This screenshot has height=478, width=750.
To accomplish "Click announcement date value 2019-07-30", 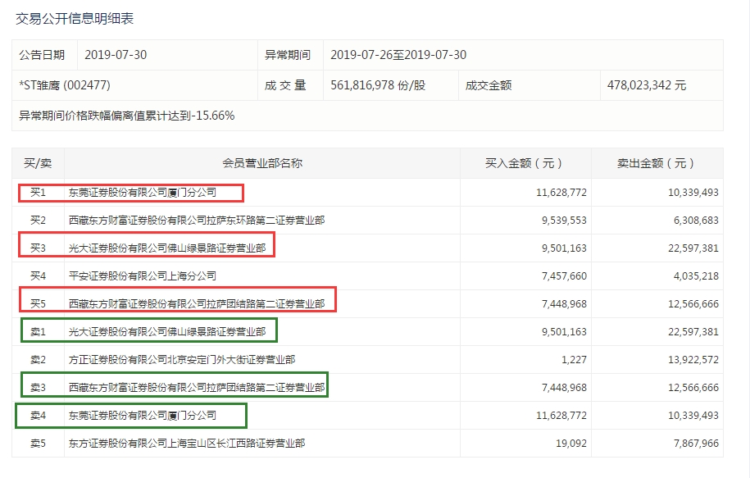I will pyautogui.click(x=116, y=55).
